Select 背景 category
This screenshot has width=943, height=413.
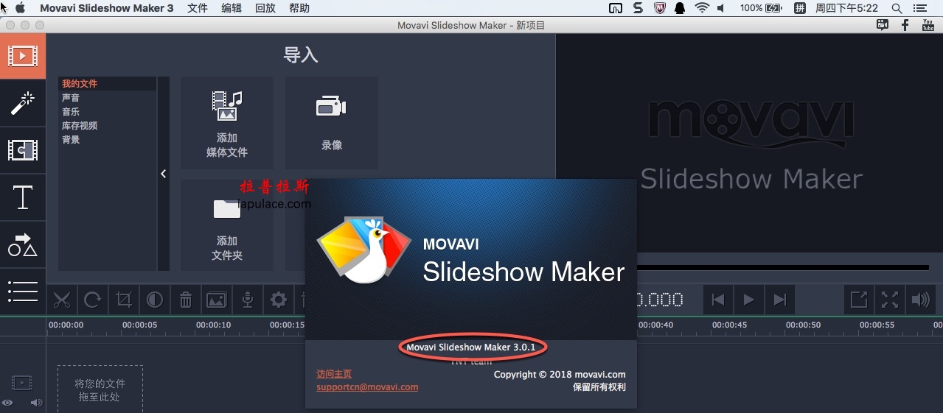[x=71, y=140]
